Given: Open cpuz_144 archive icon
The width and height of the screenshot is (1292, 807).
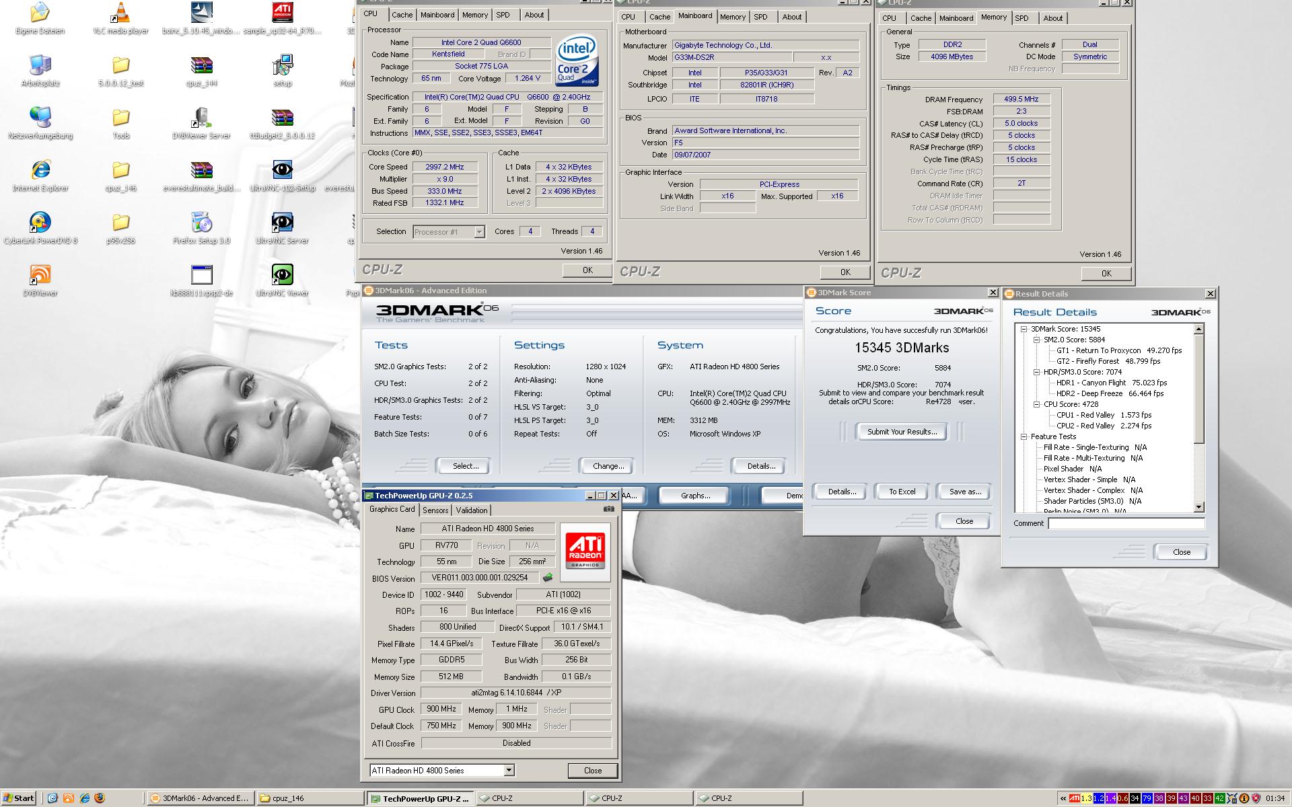Looking at the screenshot, I should [202, 71].
